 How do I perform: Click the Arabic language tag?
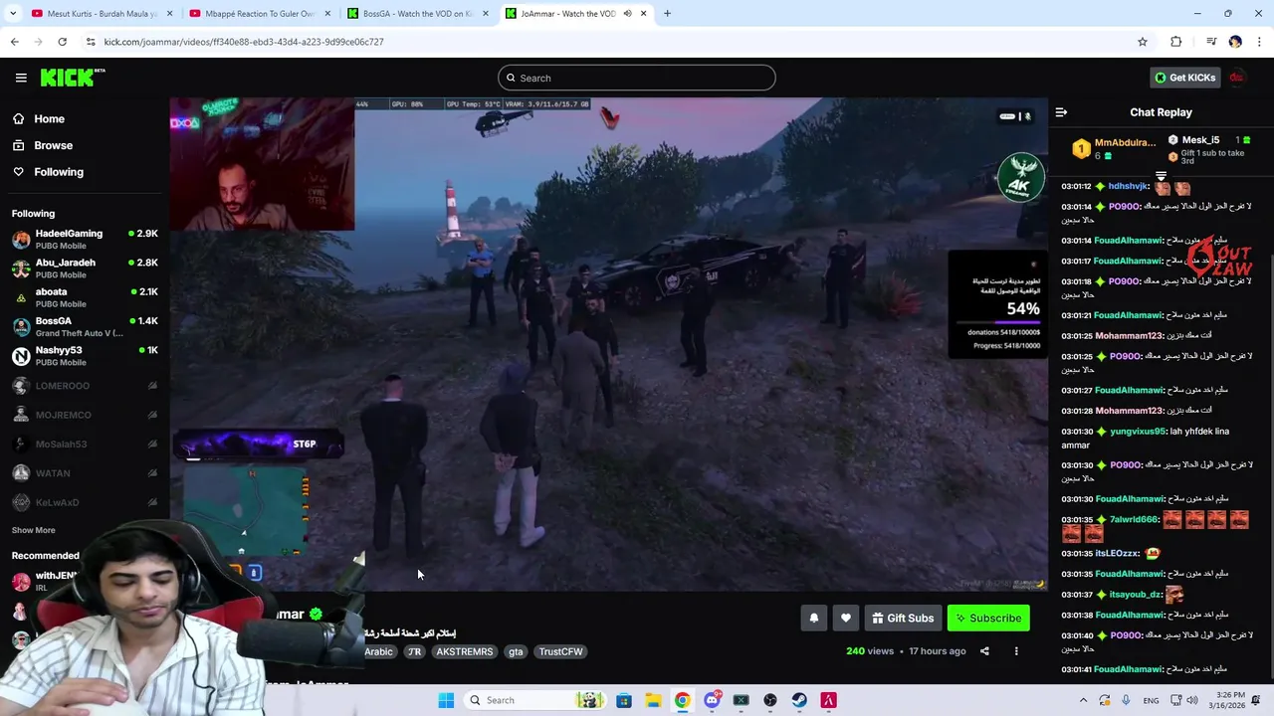[378, 651]
